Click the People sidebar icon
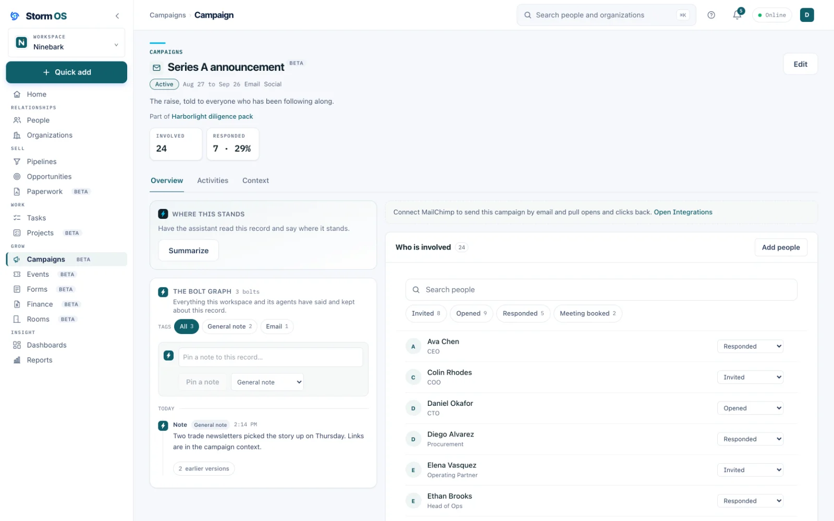834x521 pixels. click(x=17, y=120)
